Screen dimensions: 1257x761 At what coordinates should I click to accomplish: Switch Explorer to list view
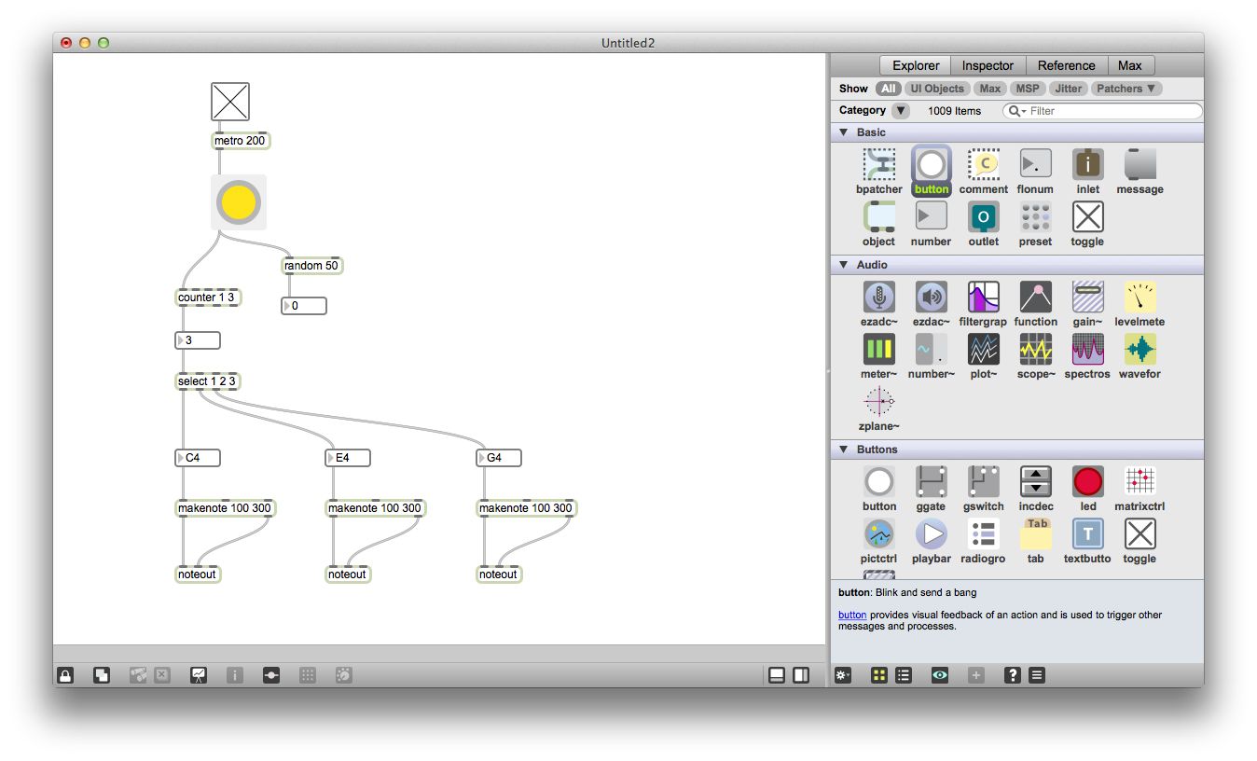(904, 674)
